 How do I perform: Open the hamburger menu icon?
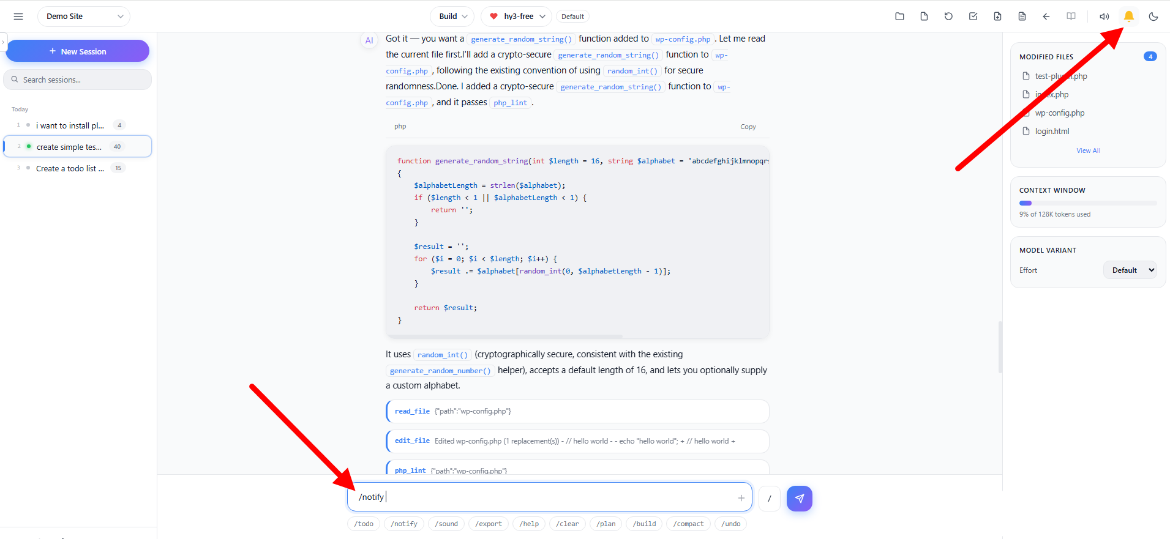coord(18,17)
